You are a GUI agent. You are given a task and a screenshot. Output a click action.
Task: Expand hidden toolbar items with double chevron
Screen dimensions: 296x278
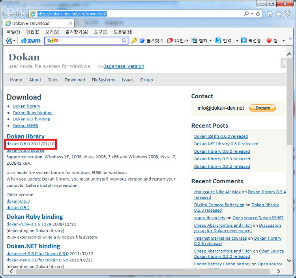pos(290,39)
